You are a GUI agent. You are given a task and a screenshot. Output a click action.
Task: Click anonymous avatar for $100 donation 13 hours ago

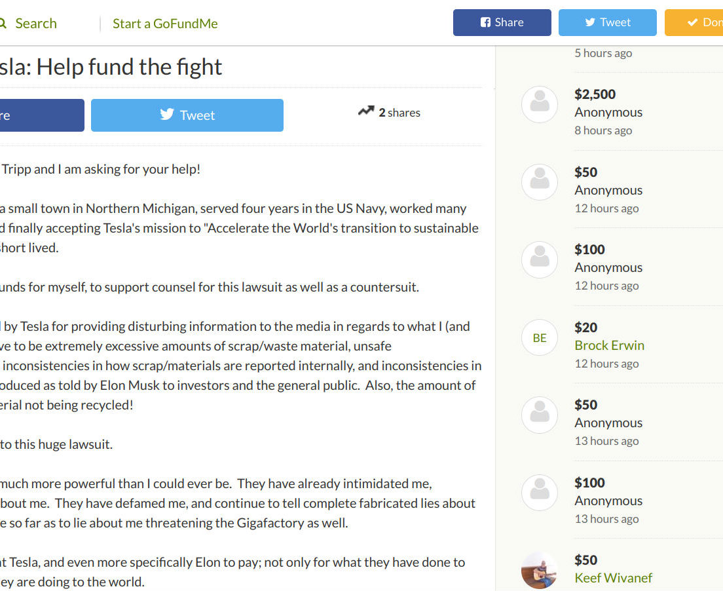tap(540, 493)
